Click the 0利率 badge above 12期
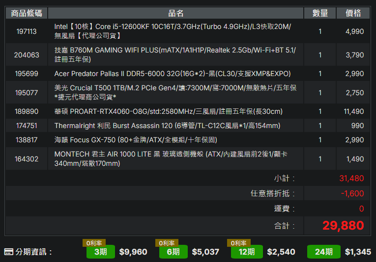The height and width of the screenshot is (262, 376). [238, 243]
